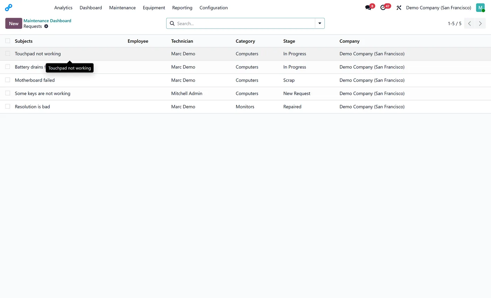
Task: Sort by the Employee column header
Action: pyautogui.click(x=138, y=41)
